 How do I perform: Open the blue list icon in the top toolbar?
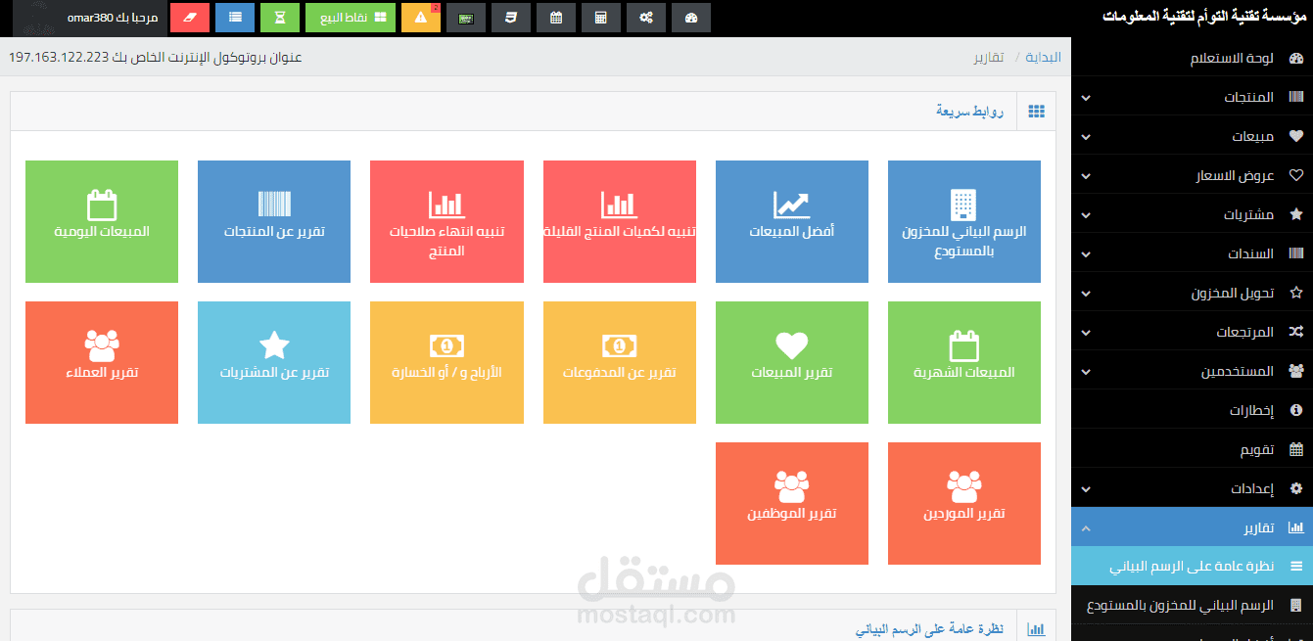[234, 18]
